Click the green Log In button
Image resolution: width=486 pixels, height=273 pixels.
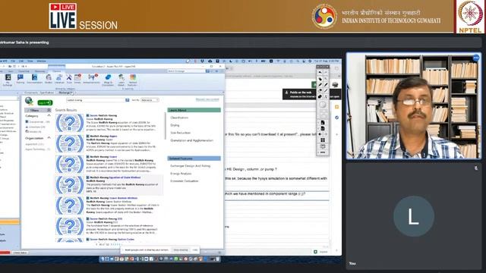tap(45, 102)
